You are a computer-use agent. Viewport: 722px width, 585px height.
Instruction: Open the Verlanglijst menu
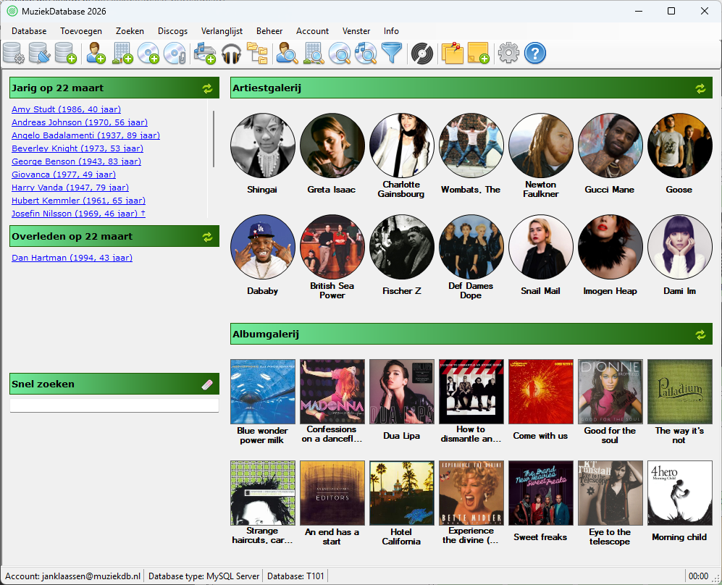[x=222, y=31]
